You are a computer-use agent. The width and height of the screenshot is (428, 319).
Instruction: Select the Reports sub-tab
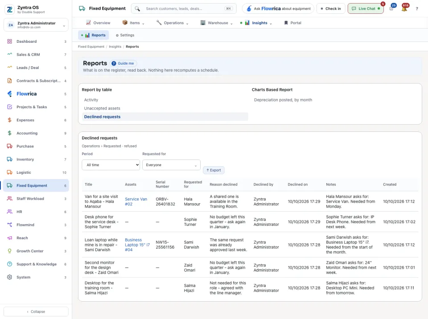(94, 35)
